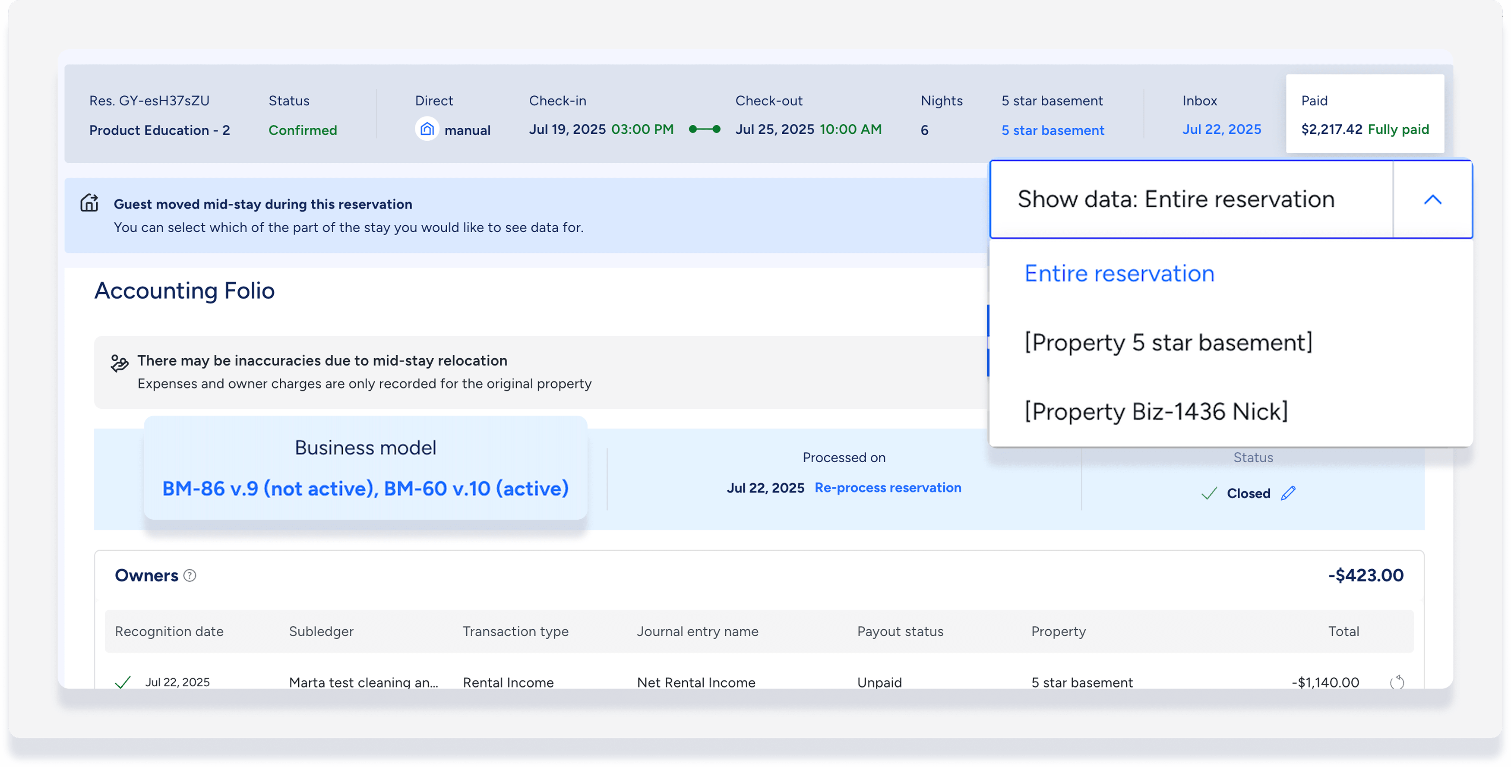This screenshot has width=1511, height=767.
Task: Click the Owners help question mark icon
Action: (x=190, y=575)
